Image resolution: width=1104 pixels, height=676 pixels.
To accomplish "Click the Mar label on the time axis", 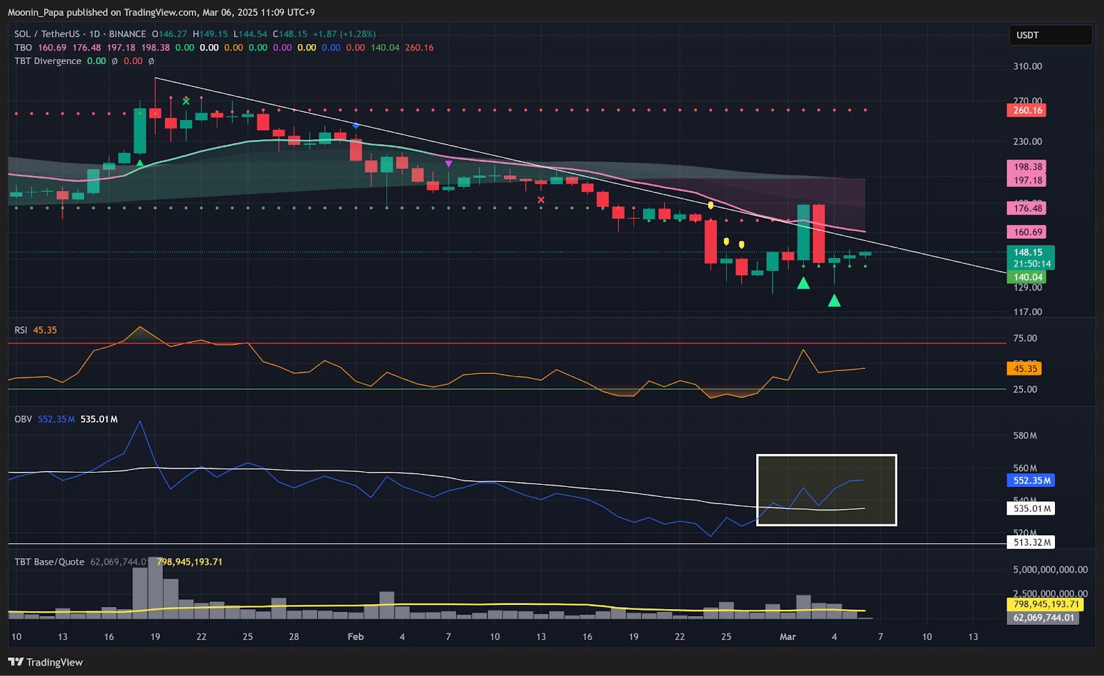I will [x=787, y=637].
